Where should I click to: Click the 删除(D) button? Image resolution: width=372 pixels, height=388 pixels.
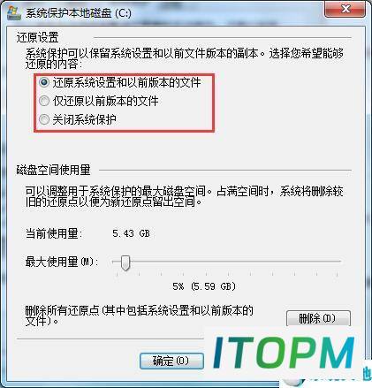click(318, 318)
